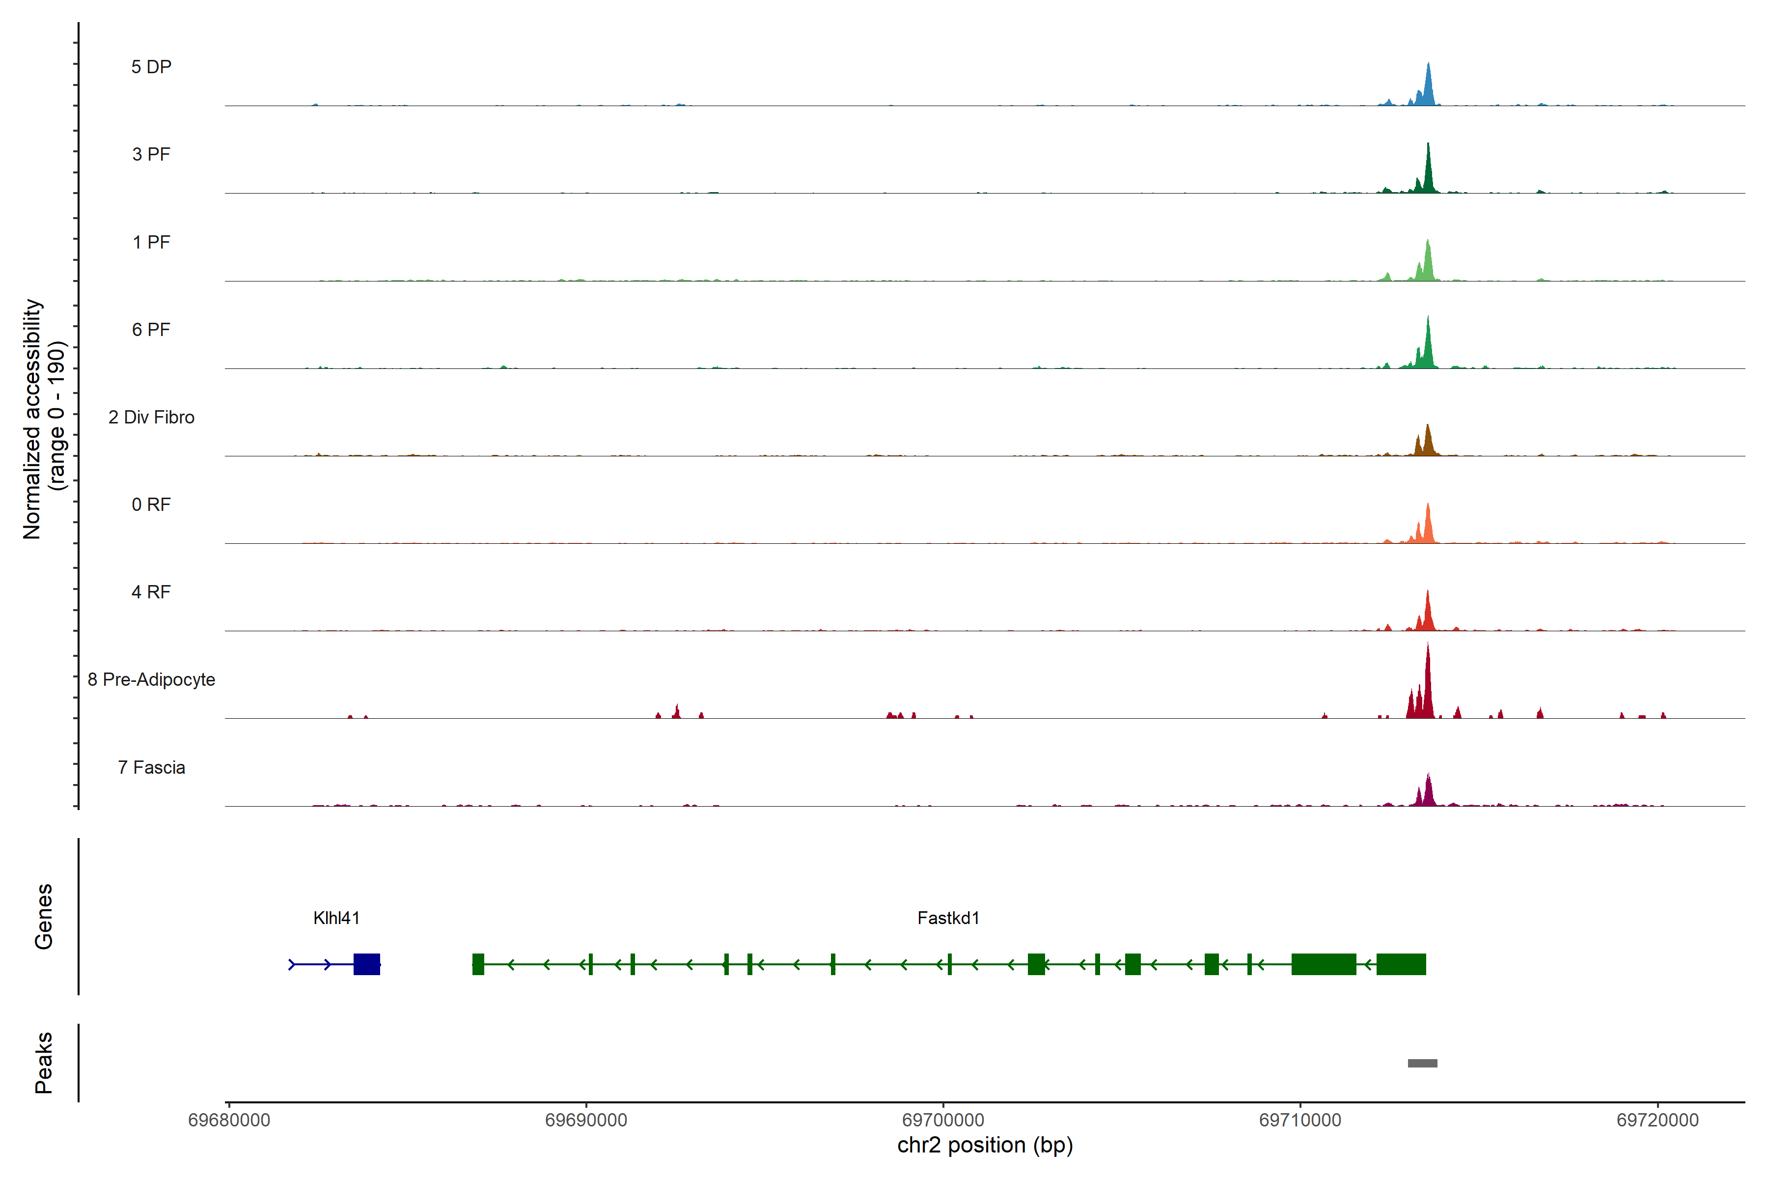
Task: Click the 2 Div Fibro track label
Action: (151, 417)
